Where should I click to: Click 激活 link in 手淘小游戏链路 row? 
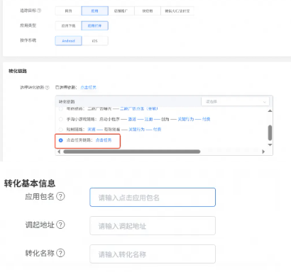(132, 119)
